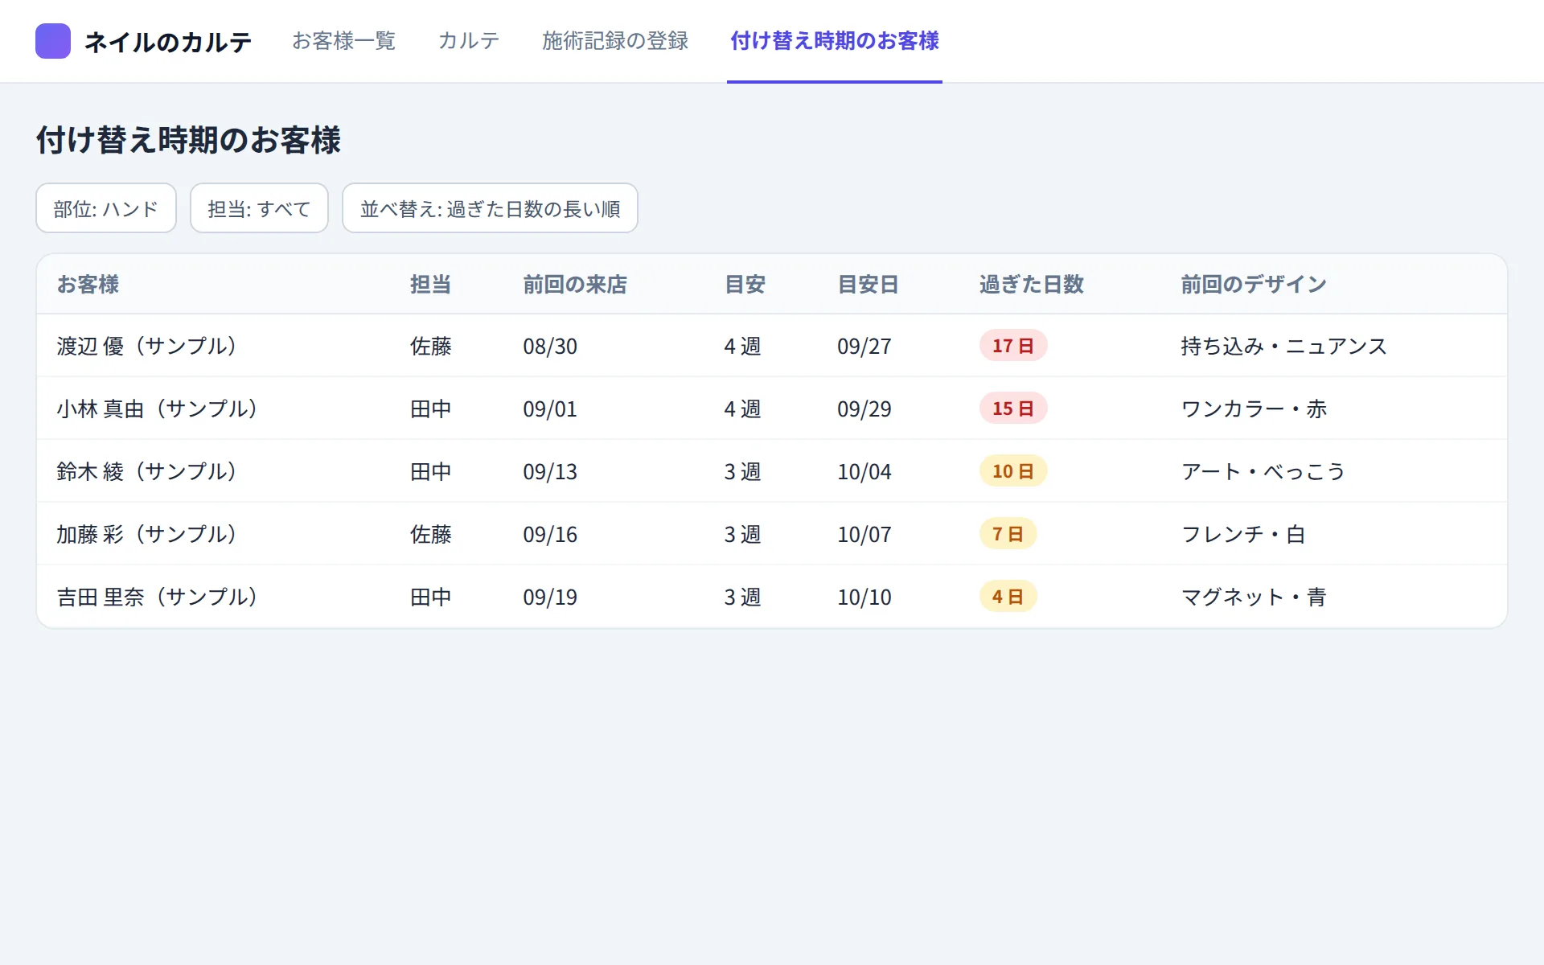Image resolution: width=1544 pixels, height=965 pixels.
Task: Change the 並べ替え sort order dropdown
Action: [x=490, y=208]
